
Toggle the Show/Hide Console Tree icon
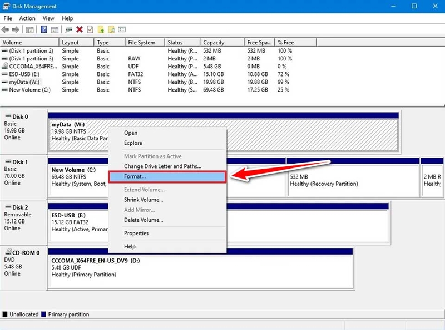30,29
